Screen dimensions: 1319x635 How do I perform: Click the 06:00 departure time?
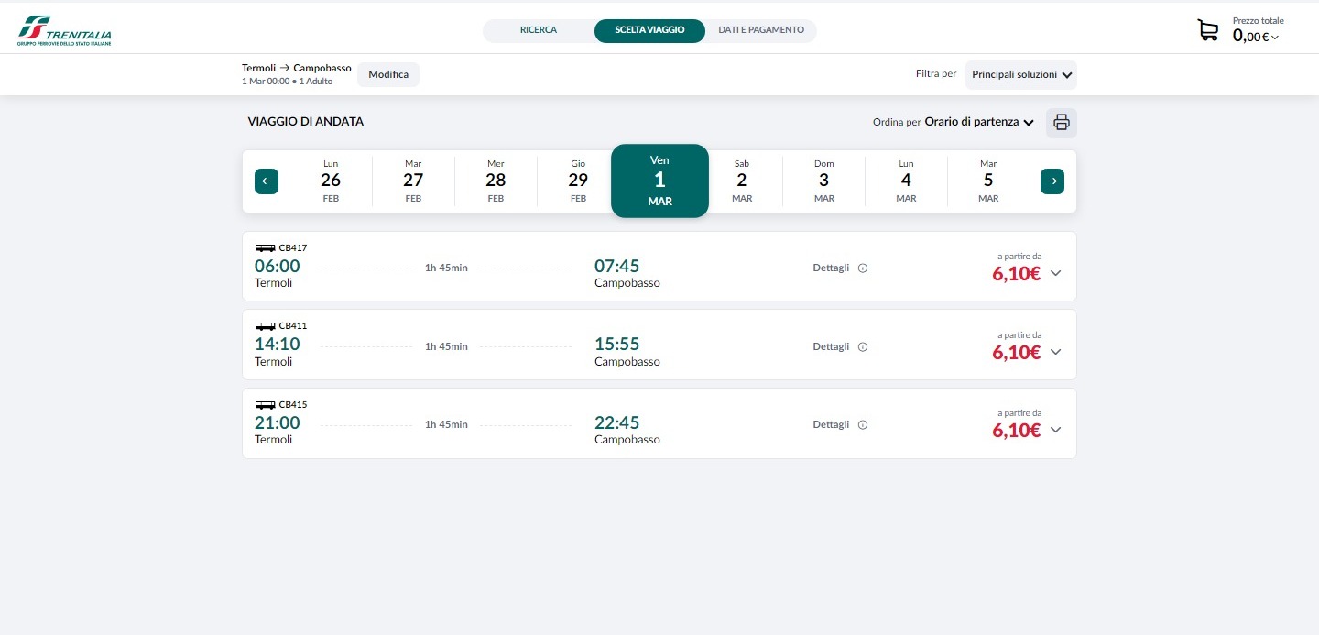278,266
